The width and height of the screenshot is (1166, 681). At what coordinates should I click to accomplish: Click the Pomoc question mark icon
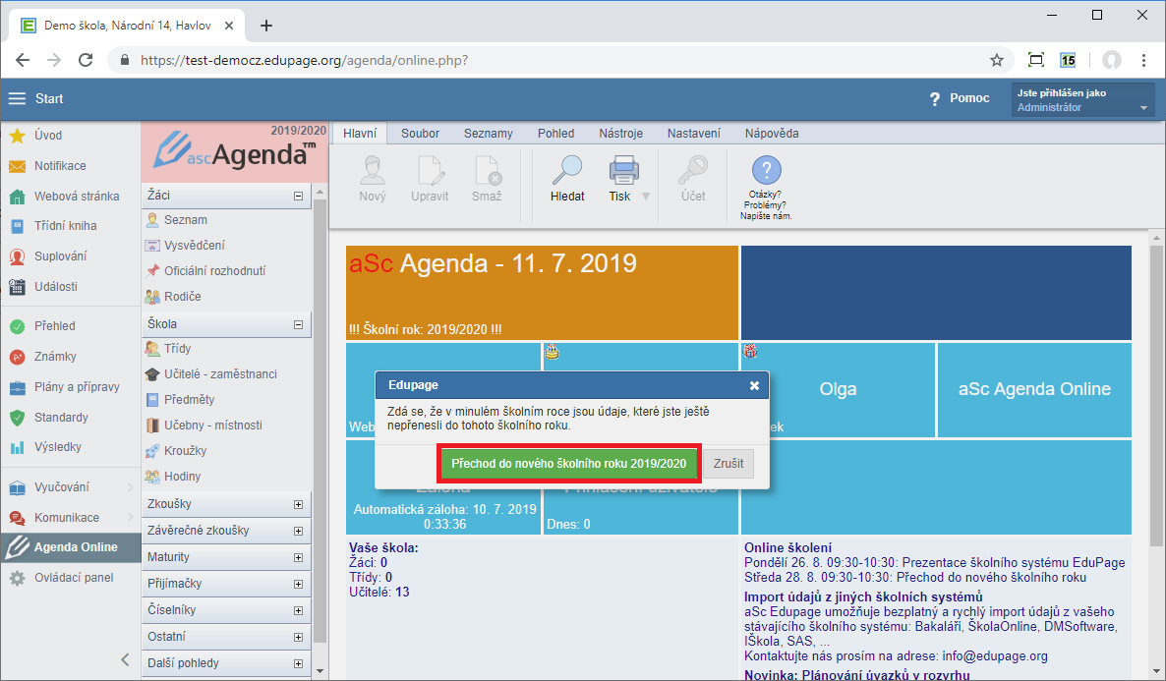[x=935, y=99]
